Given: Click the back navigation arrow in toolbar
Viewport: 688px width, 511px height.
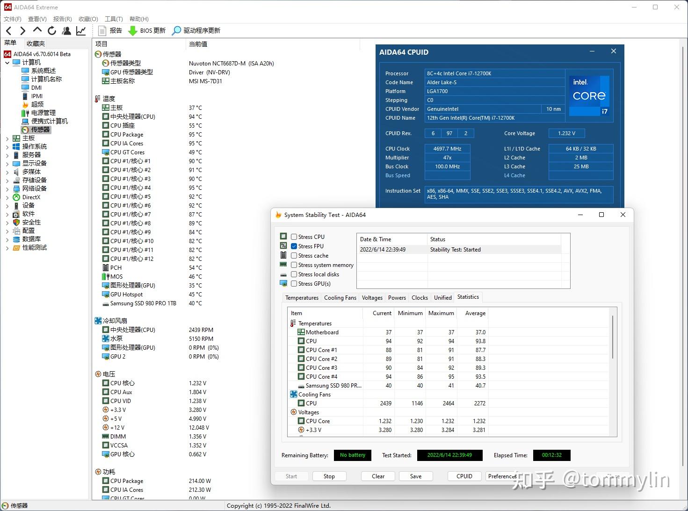Looking at the screenshot, I should click(9, 31).
